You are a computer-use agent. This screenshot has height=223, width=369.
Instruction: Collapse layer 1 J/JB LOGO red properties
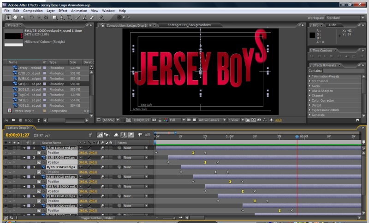point(24,148)
